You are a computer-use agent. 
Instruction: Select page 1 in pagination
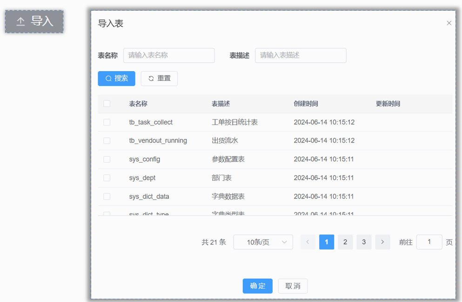point(327,242)
